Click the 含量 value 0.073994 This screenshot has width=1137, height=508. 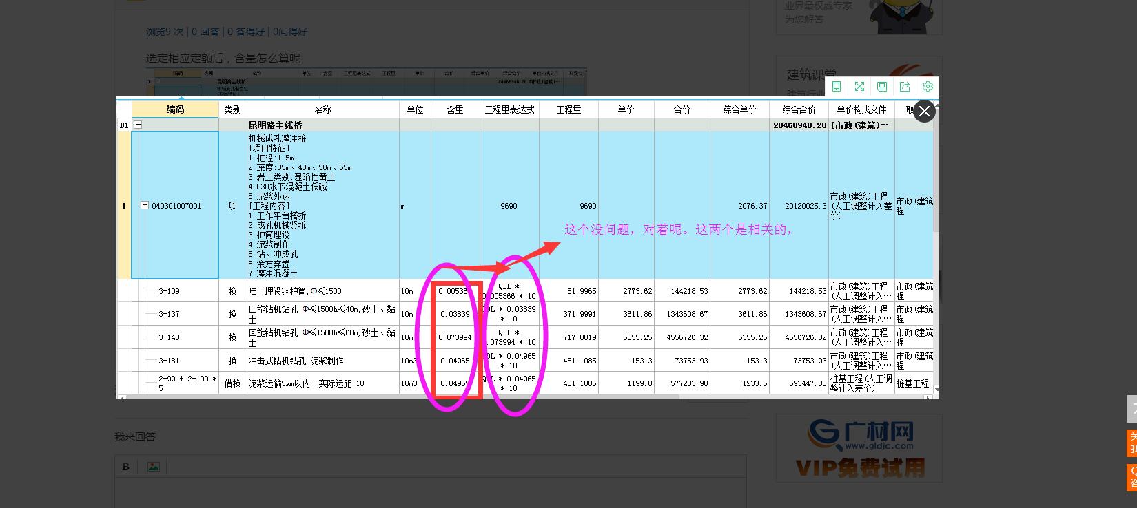tap(455, 337)
